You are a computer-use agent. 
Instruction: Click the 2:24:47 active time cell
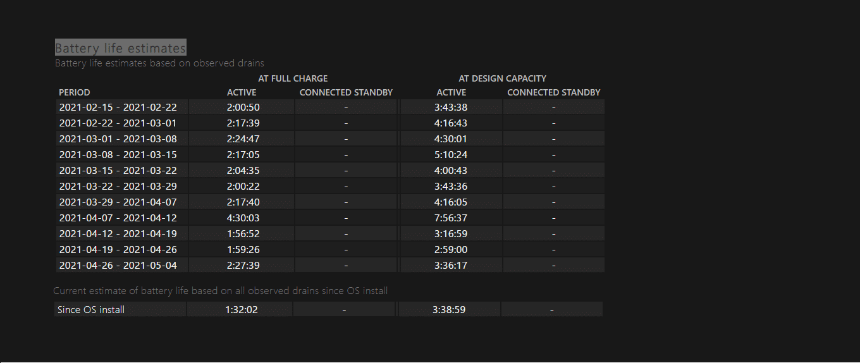(243, 139)
